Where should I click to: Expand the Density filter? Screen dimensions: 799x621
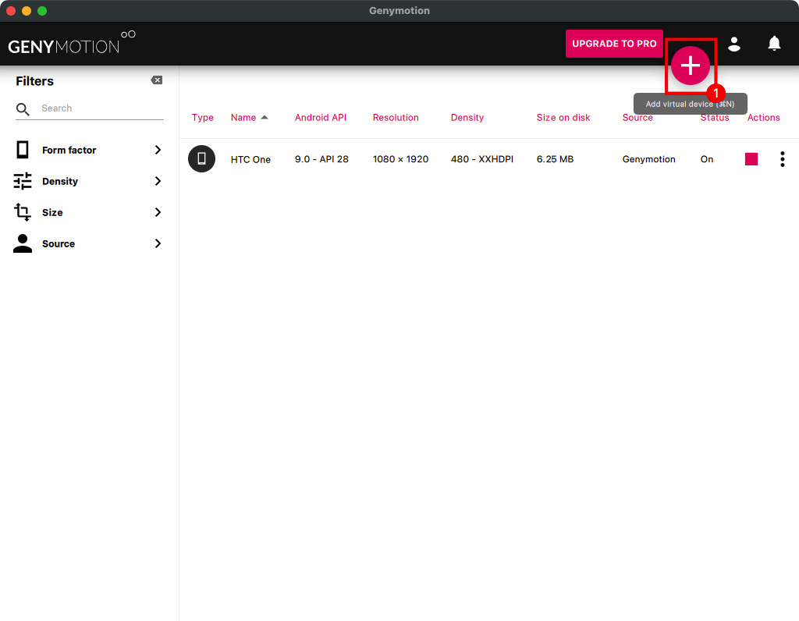coord(158,181)
